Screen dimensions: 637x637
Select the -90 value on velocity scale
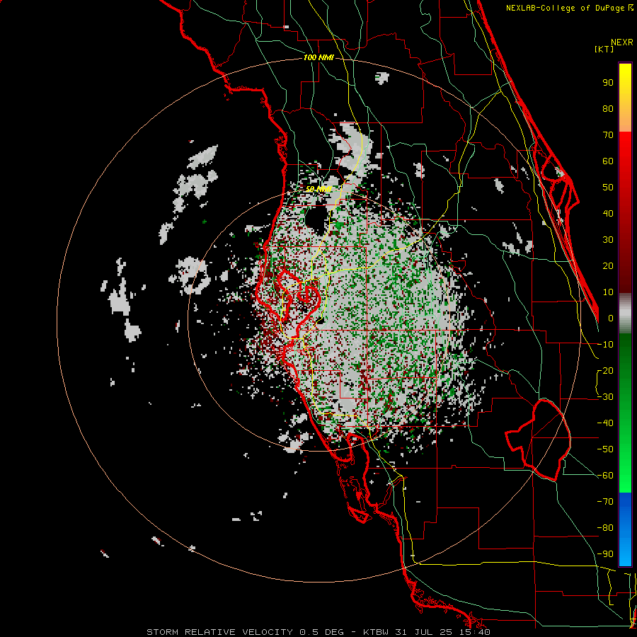click(x=605, y=554)
